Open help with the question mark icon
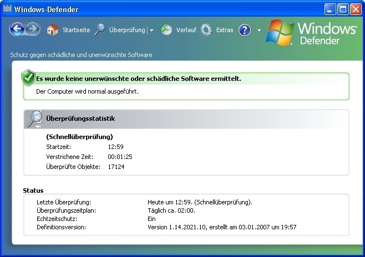365x257 pixels. pos(245,30)
